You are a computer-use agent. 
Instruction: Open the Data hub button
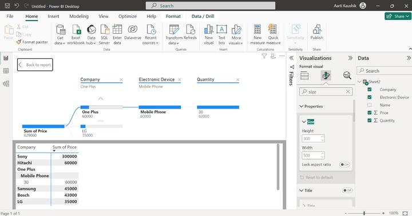[91, 35]
